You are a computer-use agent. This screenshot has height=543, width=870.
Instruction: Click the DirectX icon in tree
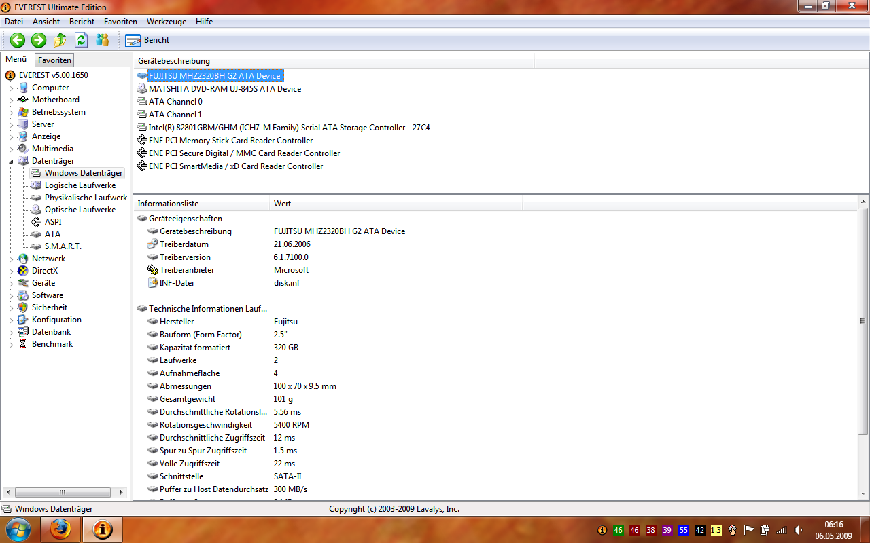tap(23, 271)
